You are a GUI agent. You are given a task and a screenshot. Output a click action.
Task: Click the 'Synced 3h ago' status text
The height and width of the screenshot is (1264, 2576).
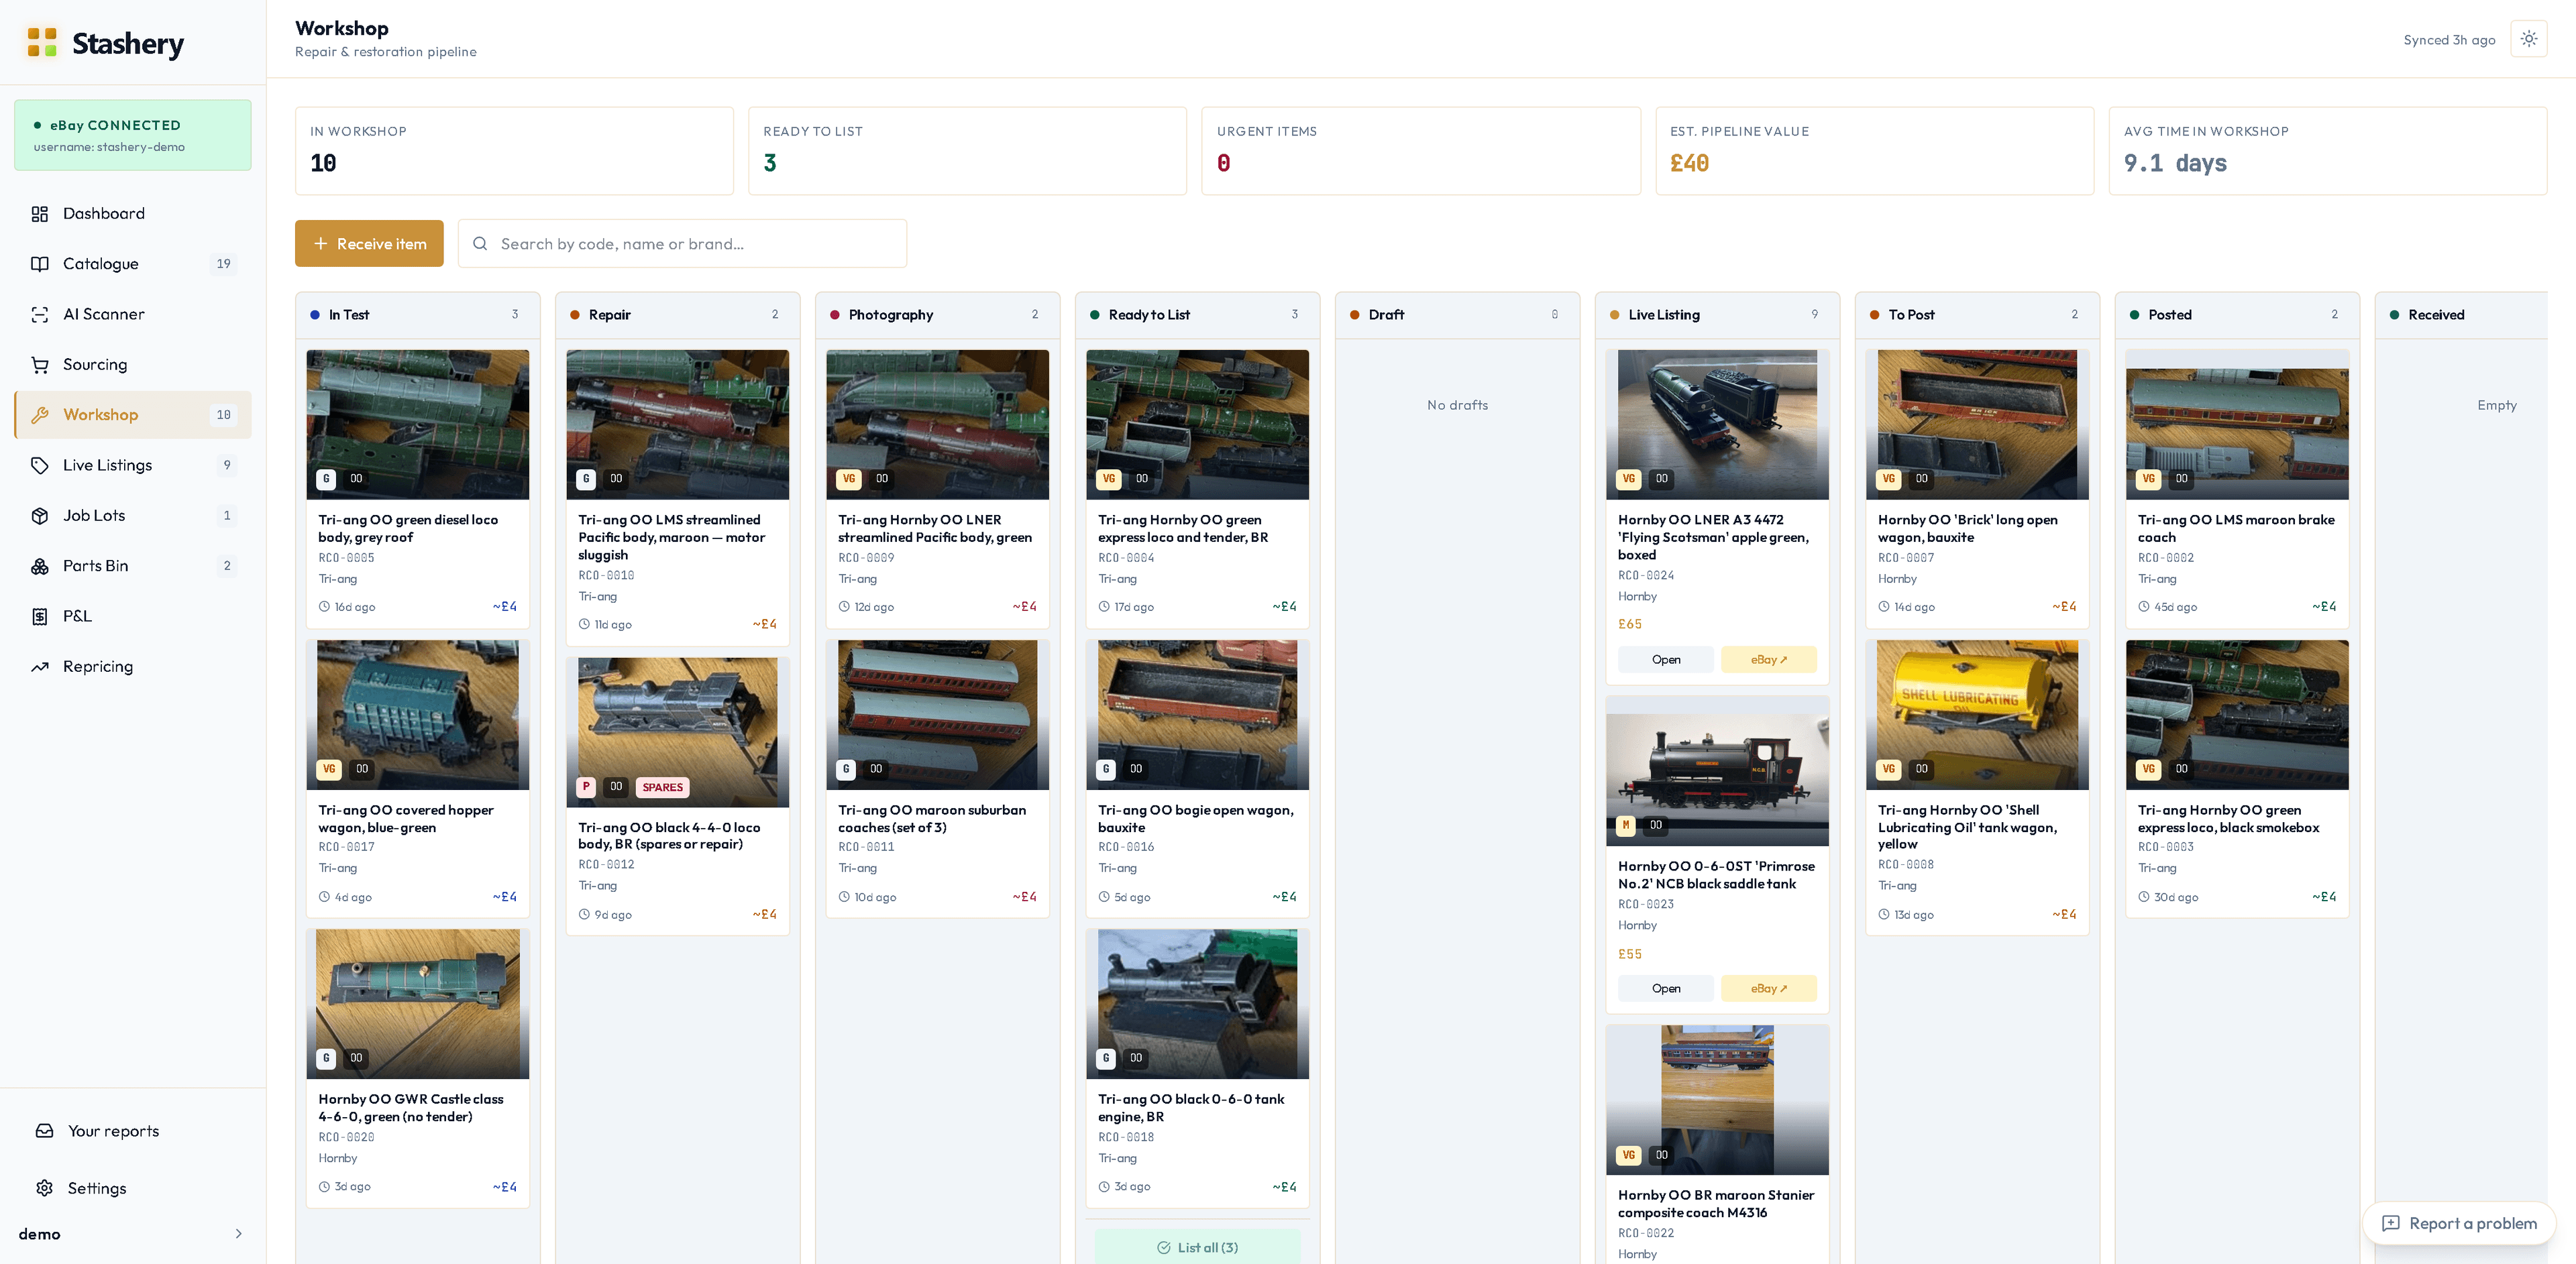point(2449,40)
